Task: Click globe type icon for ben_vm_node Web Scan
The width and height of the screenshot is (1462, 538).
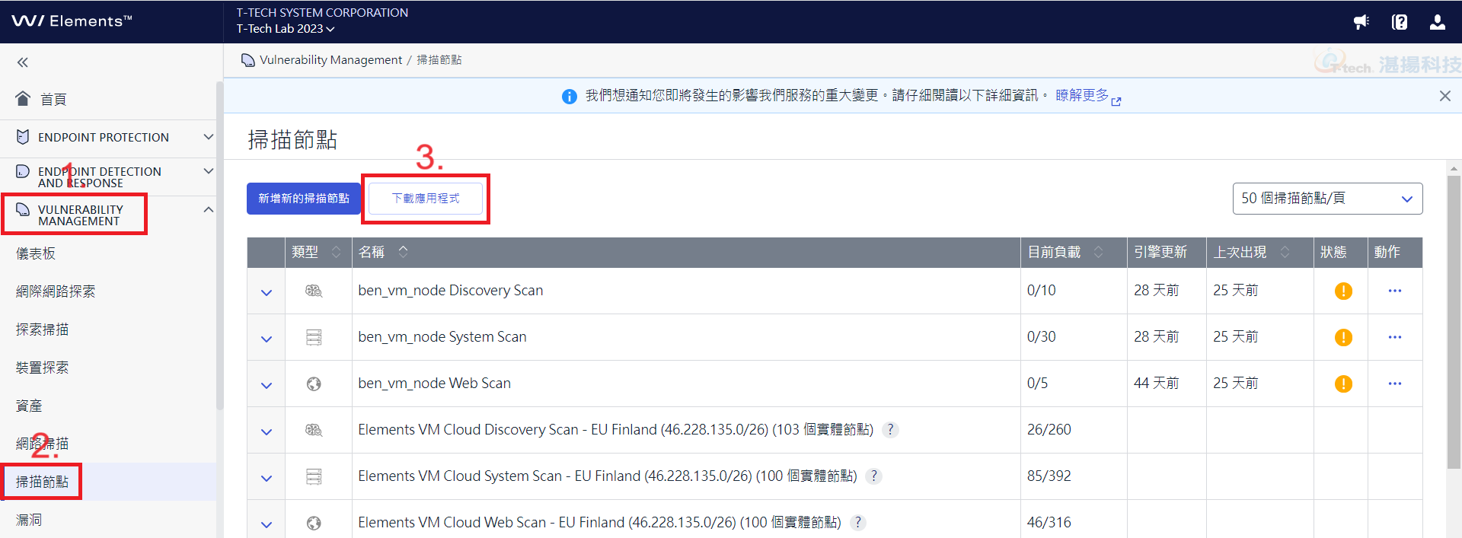Action: click(x=314, y=384)
